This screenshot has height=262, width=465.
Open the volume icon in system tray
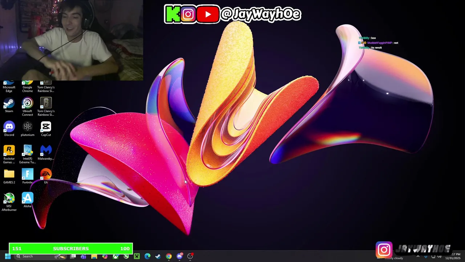[x=440, y=257]
